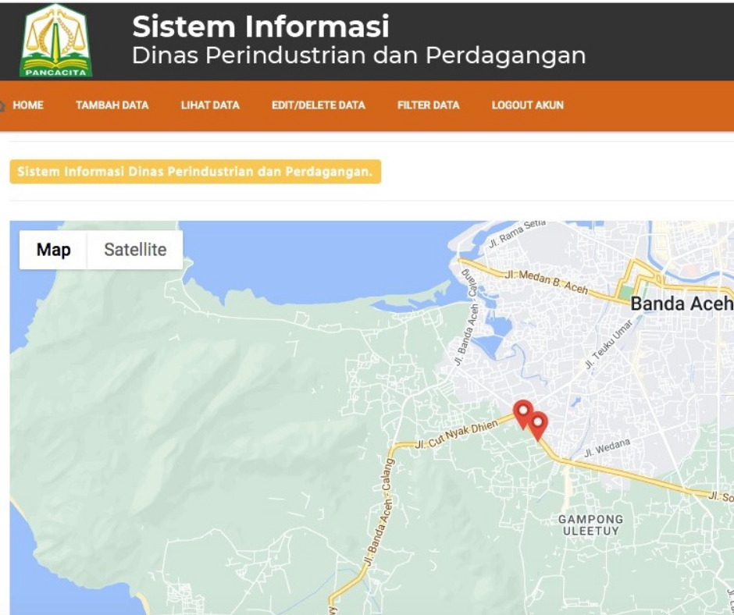Image resolution: width=734 pixels, height=615 pixels.
Task: Click LOGOUT AKUN to sign out
Action: point(527,105)
